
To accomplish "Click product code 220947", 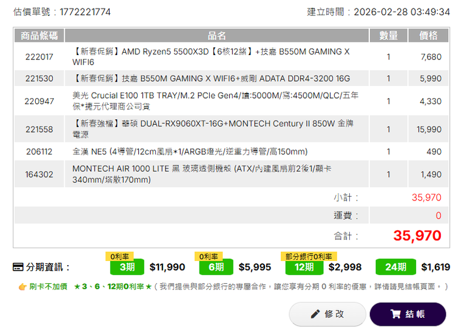I will 39,101.
